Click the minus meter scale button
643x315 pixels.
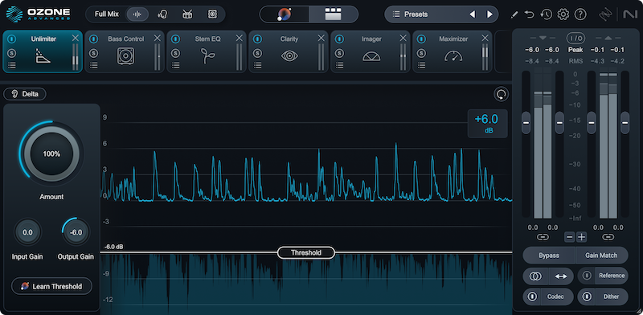tap(570, 237)
